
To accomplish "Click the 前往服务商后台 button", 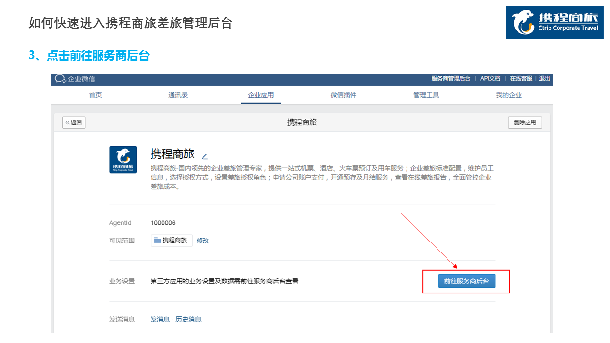I will point(467,281).
